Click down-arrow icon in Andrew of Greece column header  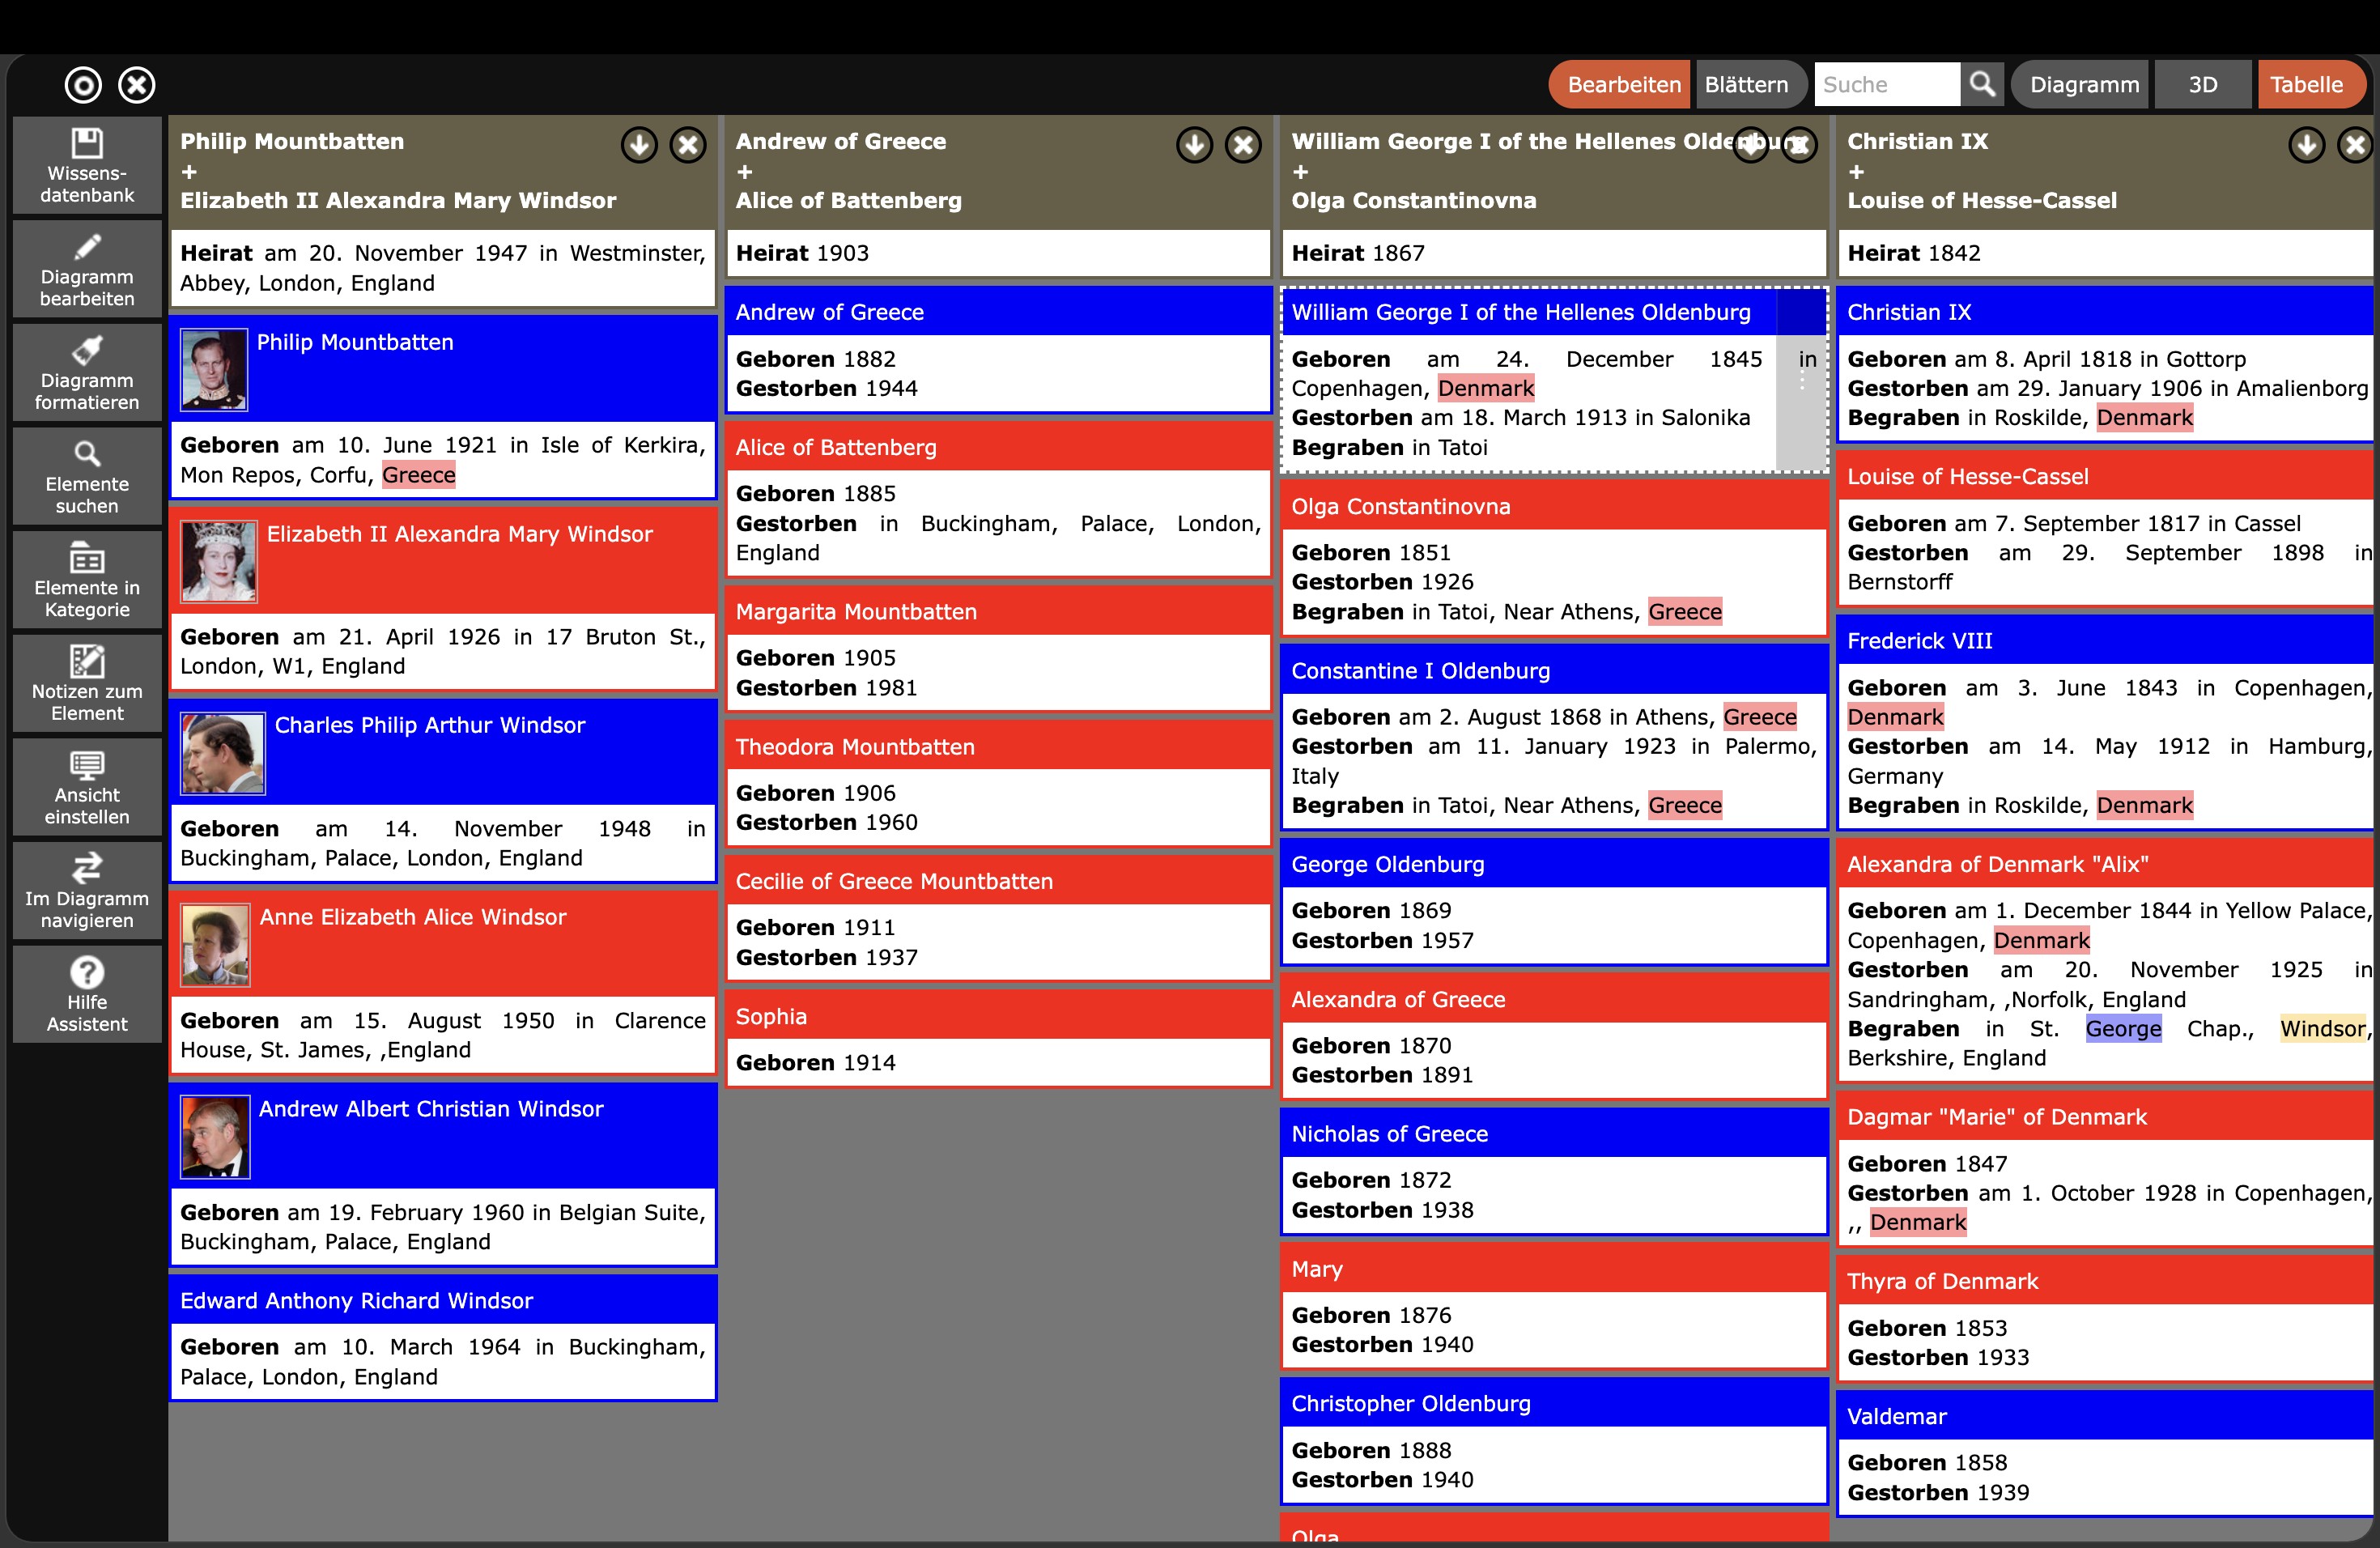pyautogui.click(x=1194, y=145)
